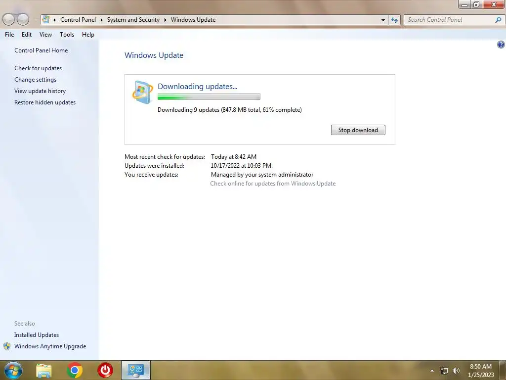506x380 pixels.
Task: Click the 'You receive updates:' label
Action: tap(151, 175)
